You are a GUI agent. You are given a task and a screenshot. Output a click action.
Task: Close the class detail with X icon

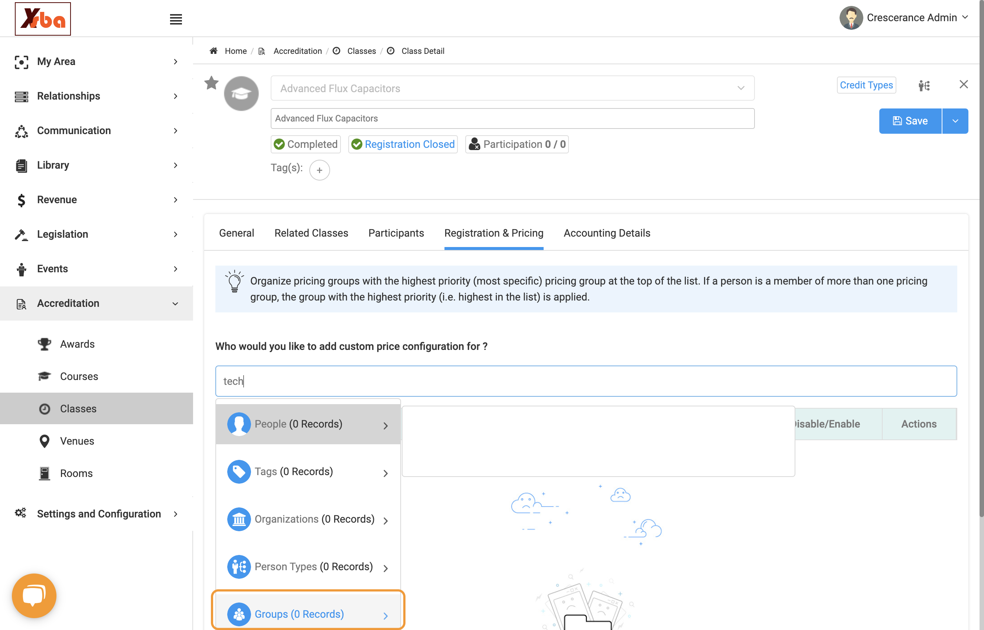[x=964, y=84]
